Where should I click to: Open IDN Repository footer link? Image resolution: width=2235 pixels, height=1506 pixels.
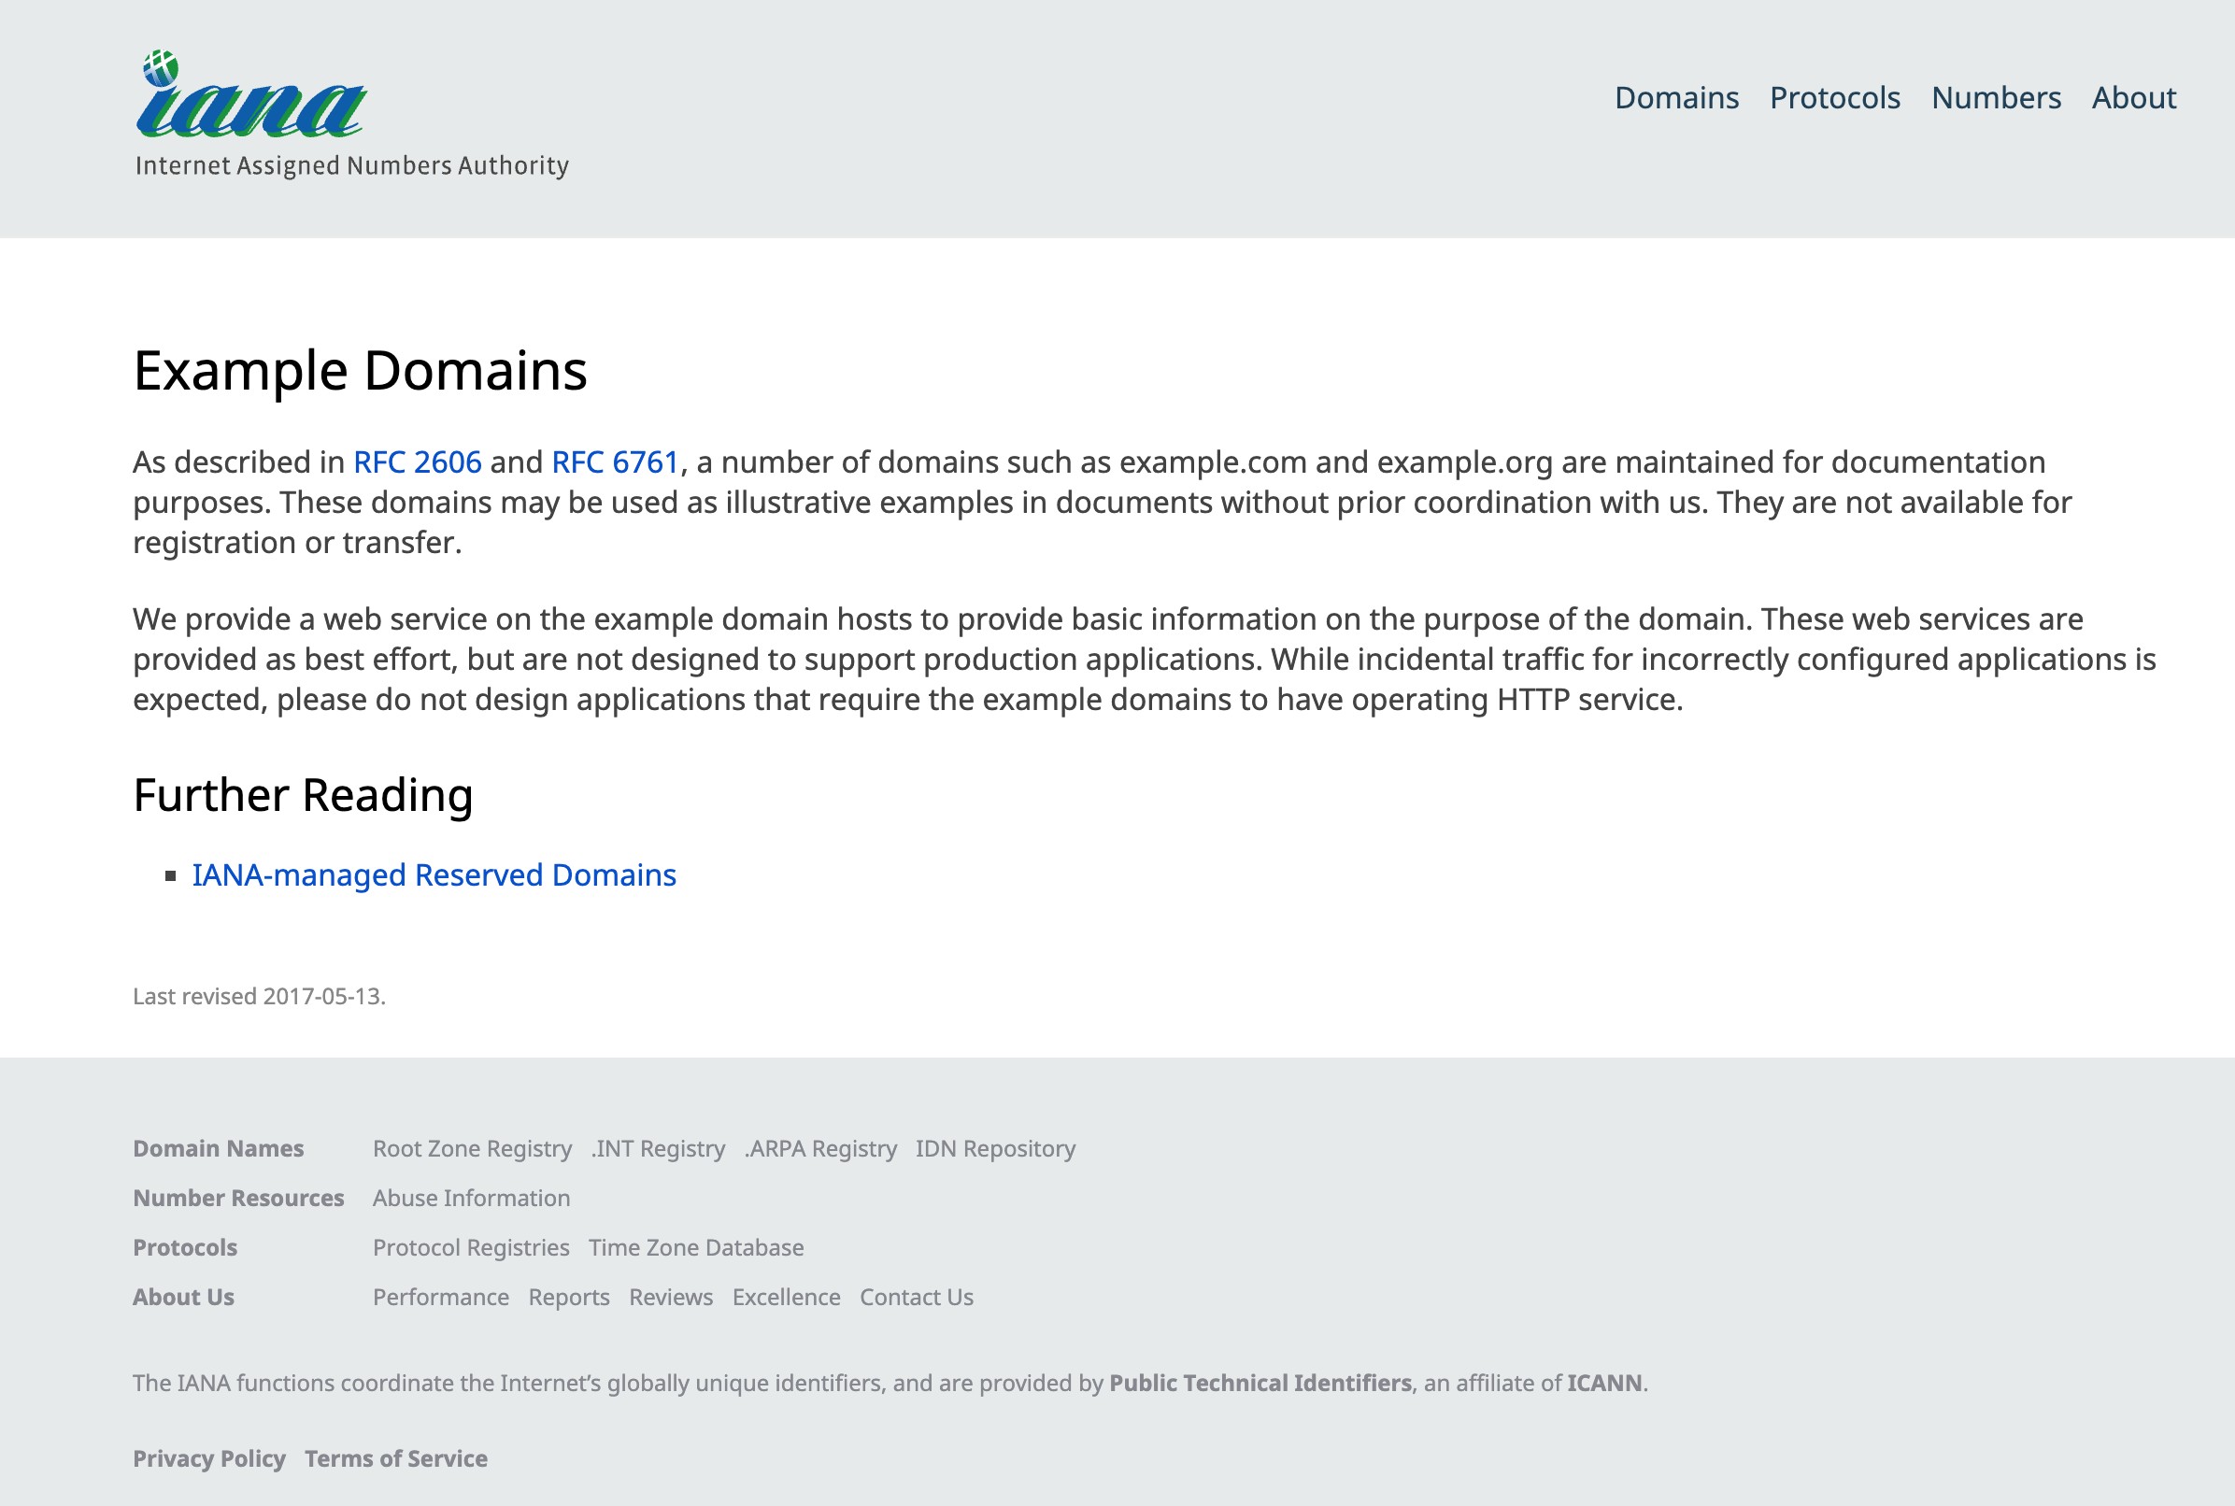tap(995, 1149)
